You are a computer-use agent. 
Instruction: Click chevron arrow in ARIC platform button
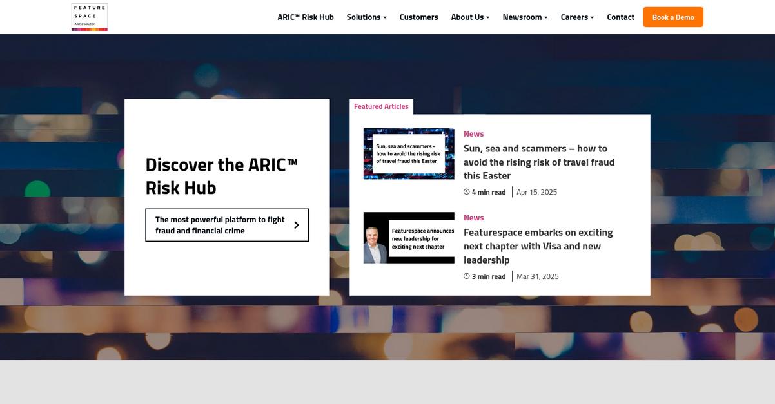pos(297,225)
